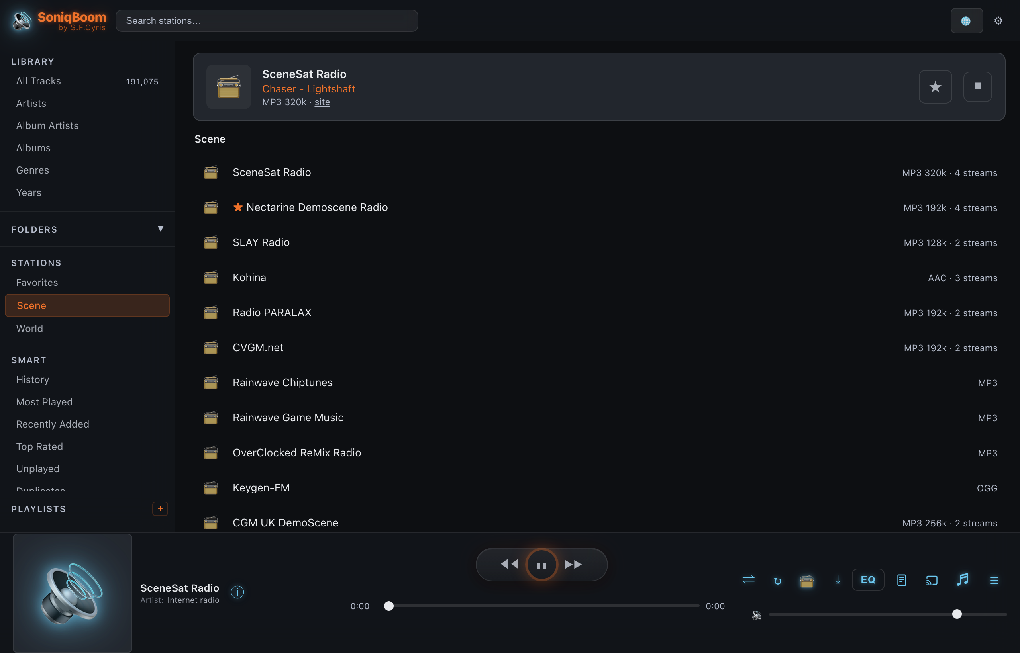Pause playback

click(x=541, y=565)
